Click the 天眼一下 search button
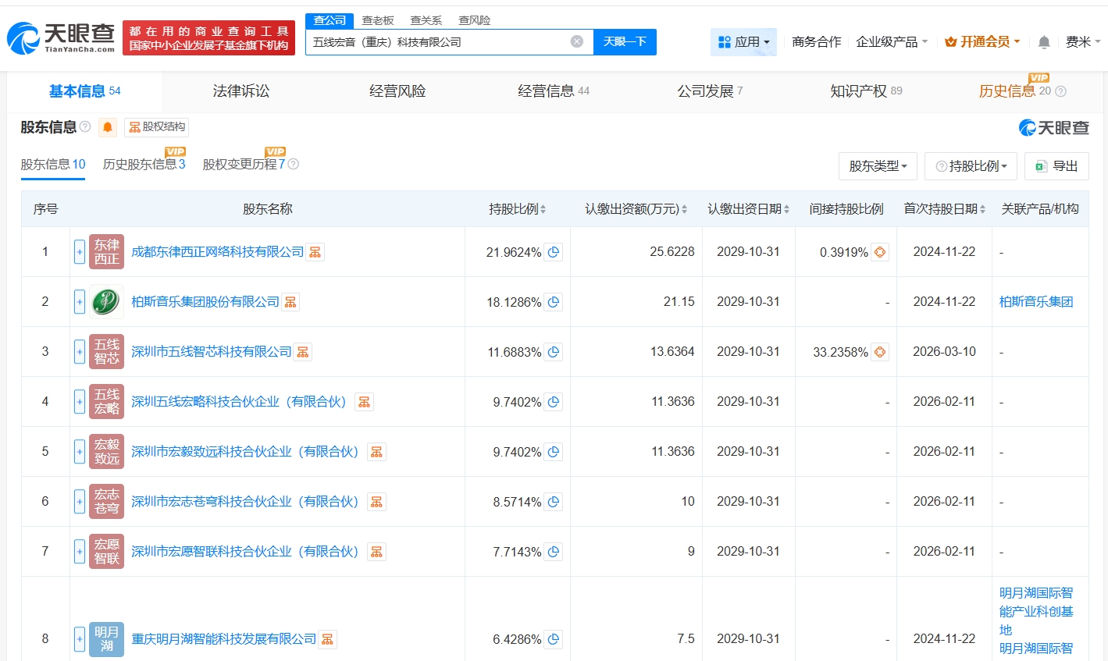 (625, 42)
